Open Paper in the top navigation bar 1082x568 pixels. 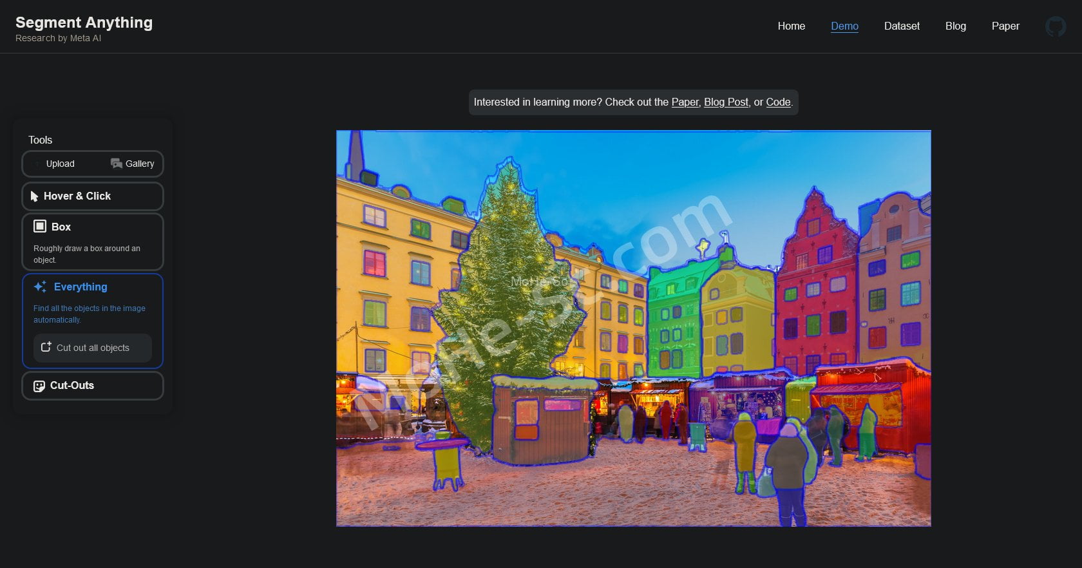pyautogui.click(x=1005, y=26)
